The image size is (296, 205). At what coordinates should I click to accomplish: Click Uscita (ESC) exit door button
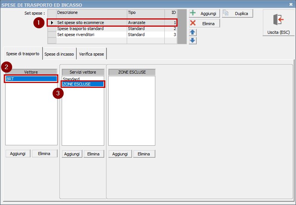click(278, 23)
